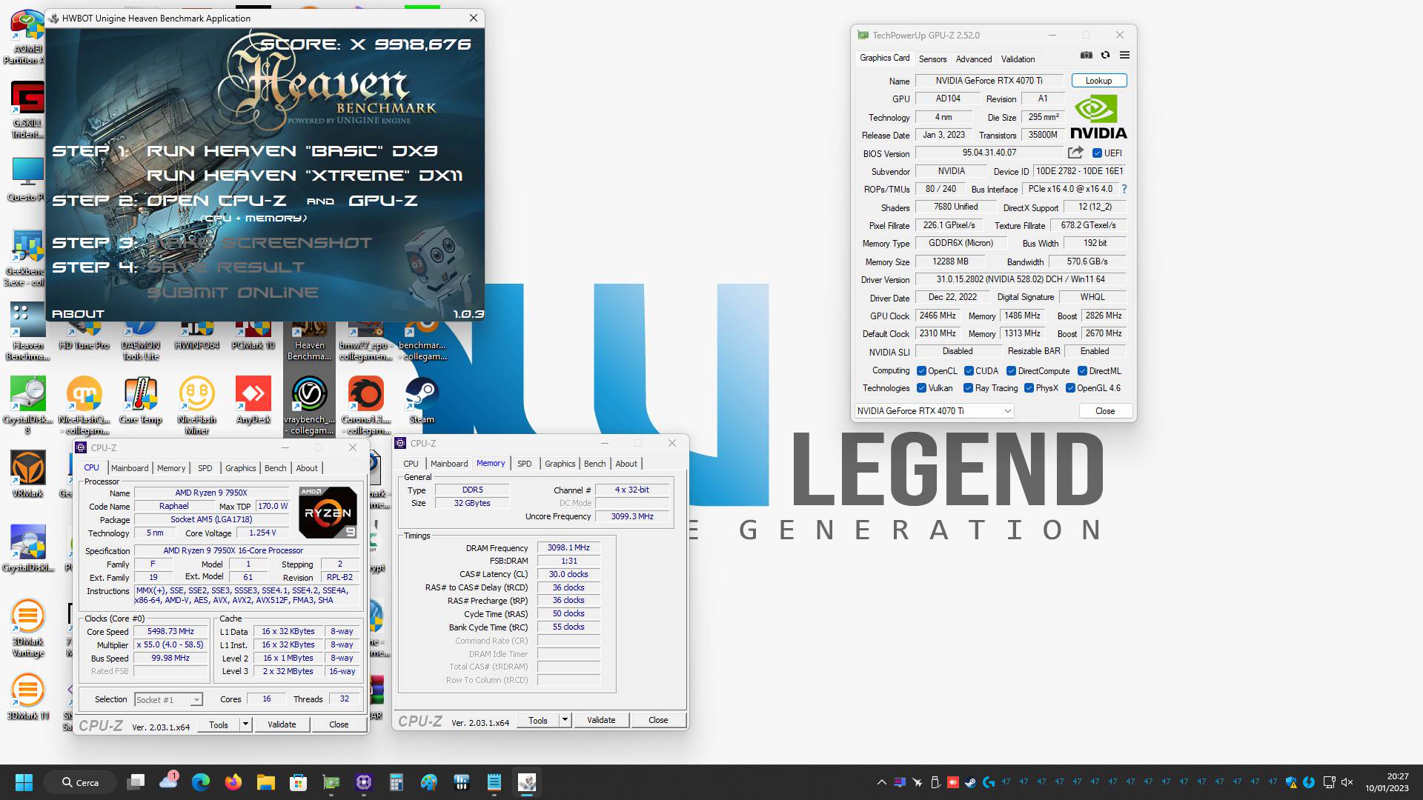Viewport: 1423px width, 800px height.
Task: Open the CrystalDiskInfo 8 desktop icon
Action: [28, 404]
